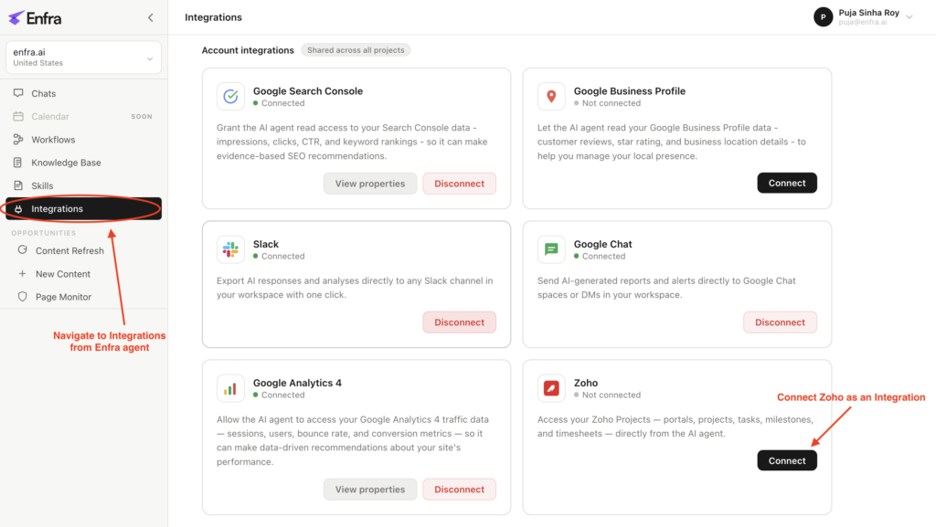Collapse the sidebar with the chevron arrow
The image size is (936, 527).
coord(151,18)
